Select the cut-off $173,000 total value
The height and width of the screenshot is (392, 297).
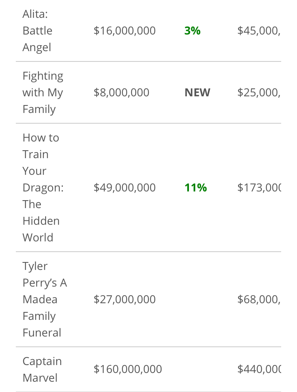259,187
